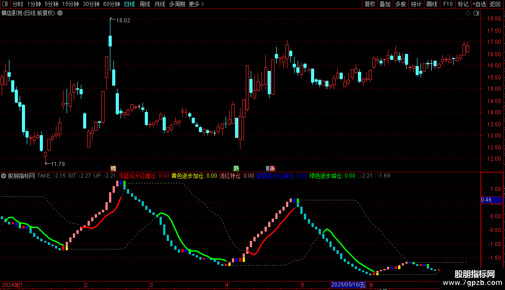The image size is (505, 290).
Task: Click the 18.00 price axis label
Action: pos(494,19)
